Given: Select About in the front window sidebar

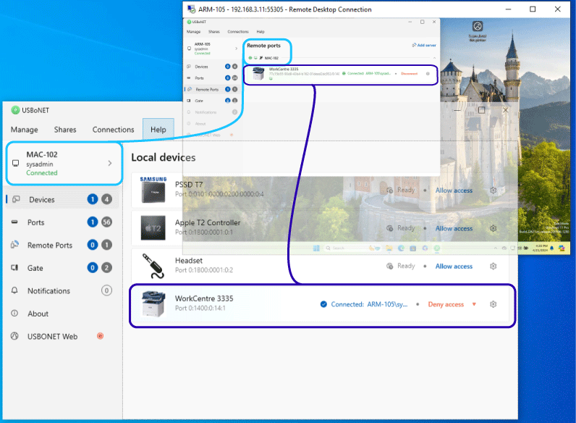Looking at the screenshot, I should pos(62,314).
